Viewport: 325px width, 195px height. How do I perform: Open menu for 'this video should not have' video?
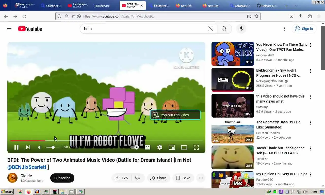(310, 97)
